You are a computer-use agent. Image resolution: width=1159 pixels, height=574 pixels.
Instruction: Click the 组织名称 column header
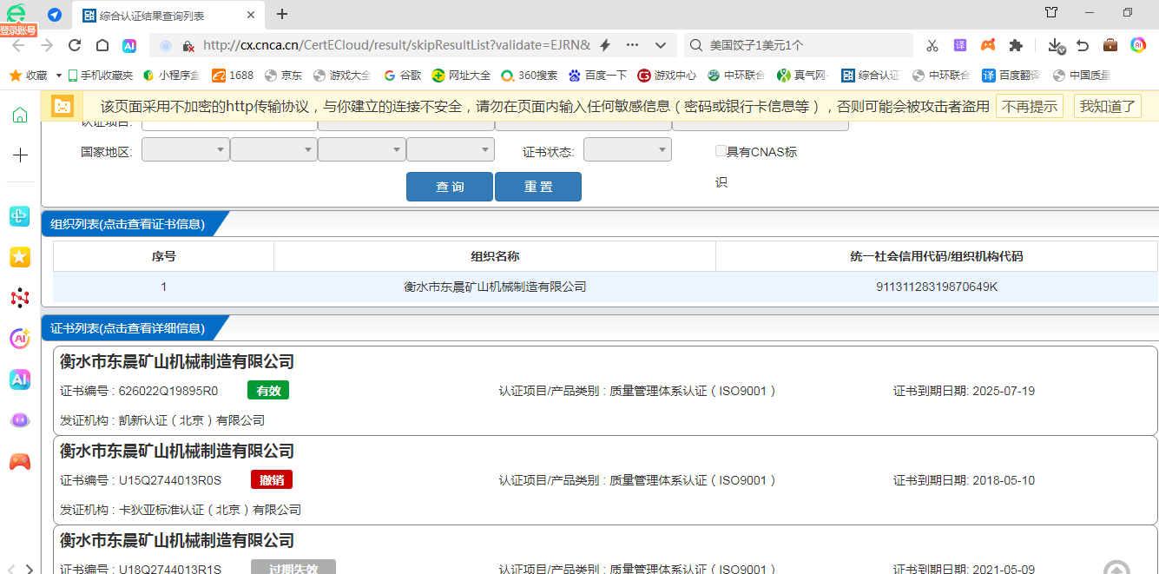pyautogui.click(x=495, y=256)
